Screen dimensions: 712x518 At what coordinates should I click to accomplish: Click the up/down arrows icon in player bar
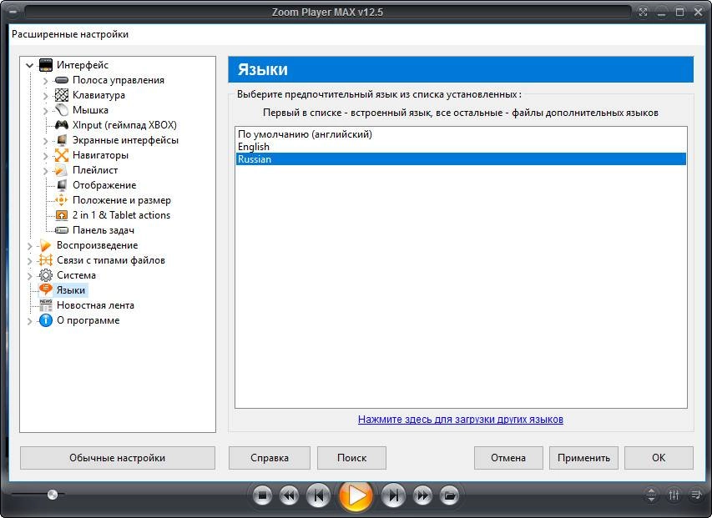coord(651,495)
